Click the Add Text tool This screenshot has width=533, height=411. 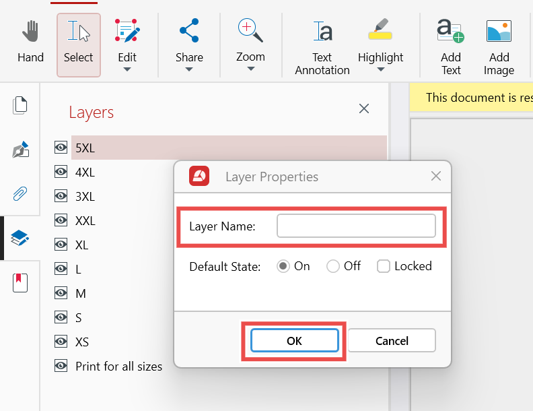pyautogui.click(x=451, y=46)
